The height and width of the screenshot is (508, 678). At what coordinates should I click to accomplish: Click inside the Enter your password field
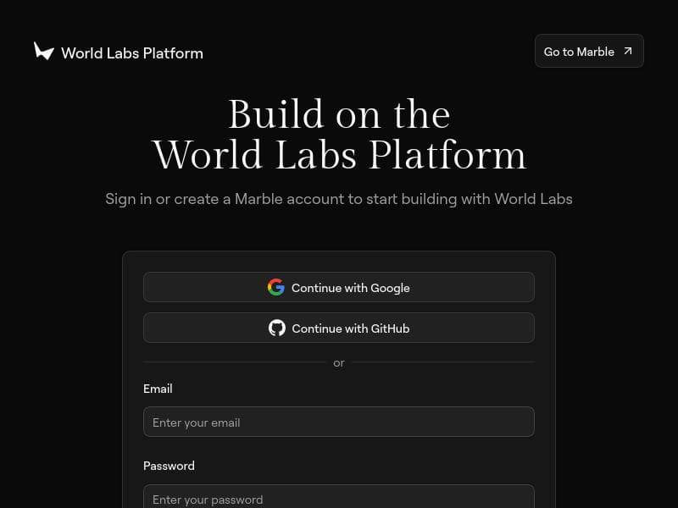pyautogui.click(x=339, y=500)
